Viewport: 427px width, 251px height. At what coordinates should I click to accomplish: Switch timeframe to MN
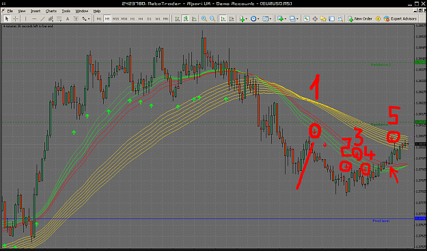165,18
